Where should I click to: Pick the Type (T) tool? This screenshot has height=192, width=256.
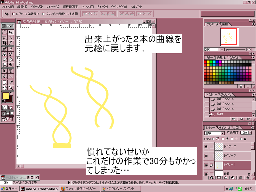pyautogui.click(x=11, y=71)
